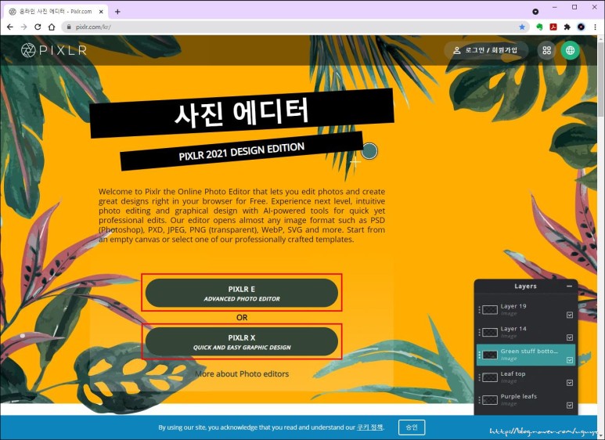This screenshot has height=440, width=605.
Task: Open the Evernote extension icon
Action: [539, 27]
